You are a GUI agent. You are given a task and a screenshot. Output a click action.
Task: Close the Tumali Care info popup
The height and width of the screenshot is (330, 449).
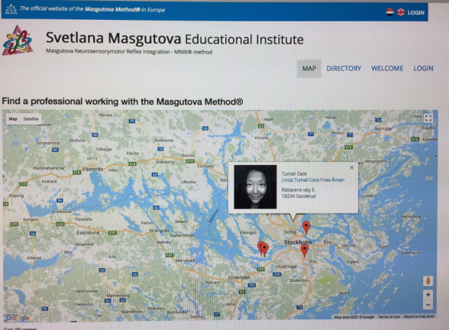coord(351,167)
